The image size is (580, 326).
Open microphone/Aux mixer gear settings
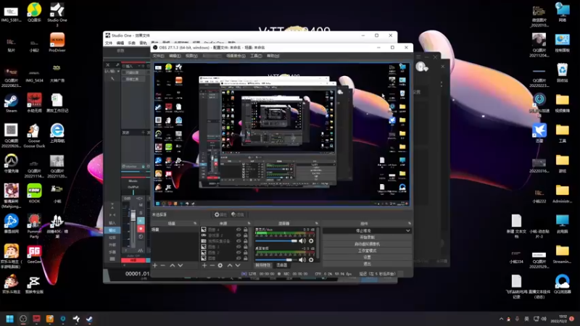pyautogui.click(x=311, y=241)
